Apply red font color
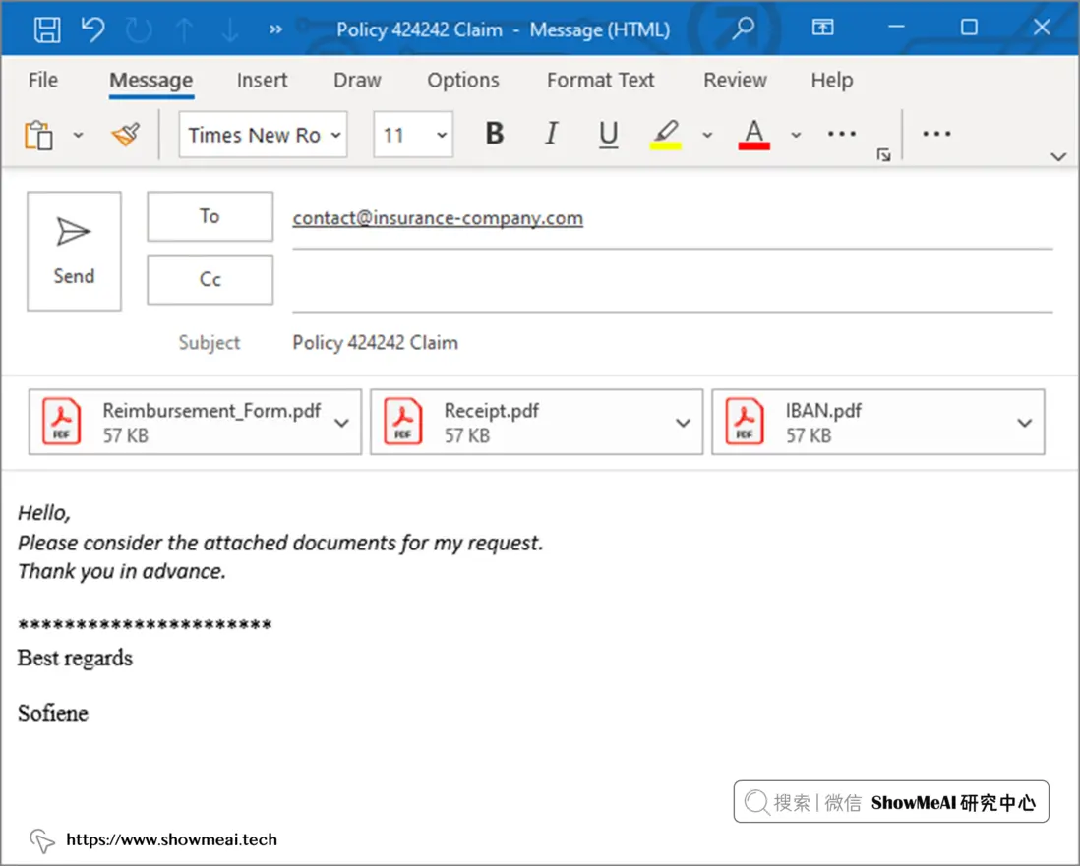1080x866 pixels. click(754, 134)
